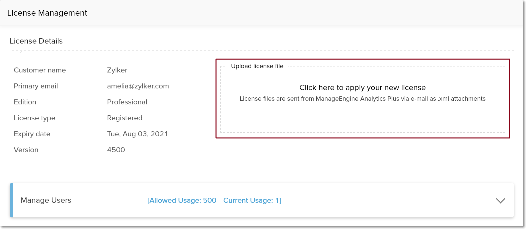Expand the Manage Users chevron arrow

click(x=500, y=200)
